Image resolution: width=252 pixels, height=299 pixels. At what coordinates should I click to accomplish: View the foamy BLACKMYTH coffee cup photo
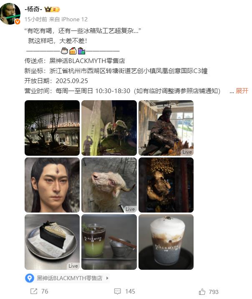166,242
